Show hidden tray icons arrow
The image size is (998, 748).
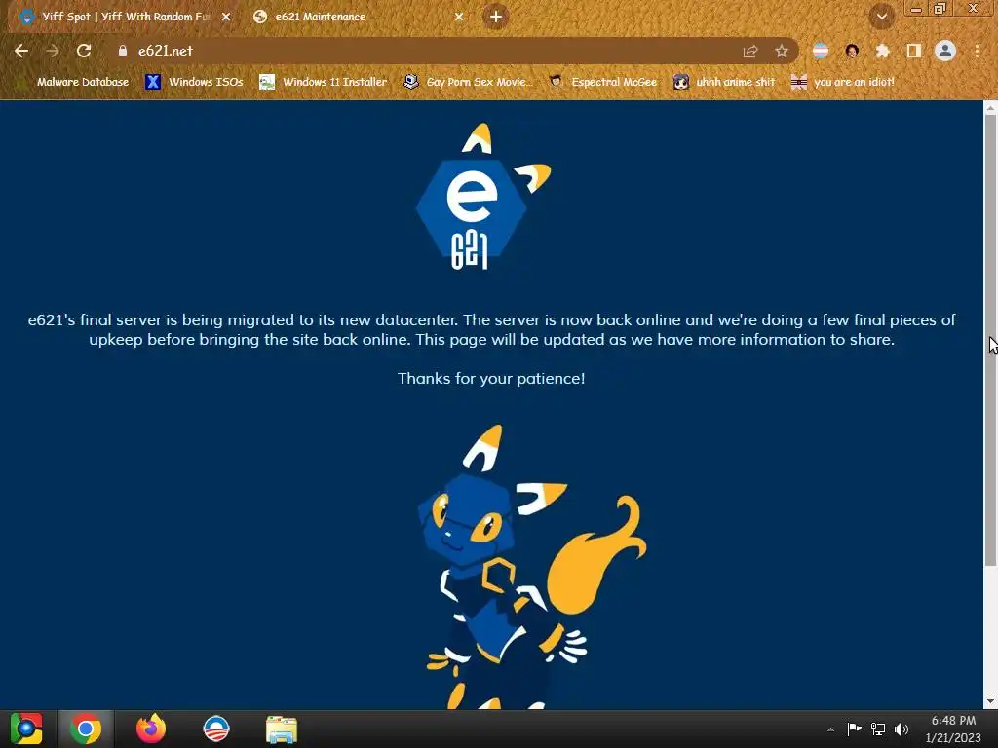coord(830,729)
